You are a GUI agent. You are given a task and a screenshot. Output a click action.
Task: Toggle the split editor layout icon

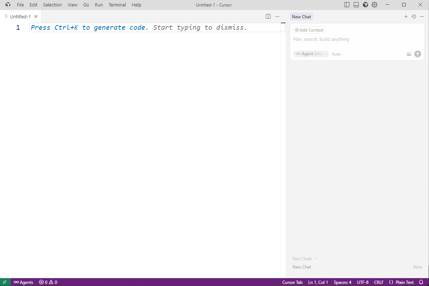(268, 16)
